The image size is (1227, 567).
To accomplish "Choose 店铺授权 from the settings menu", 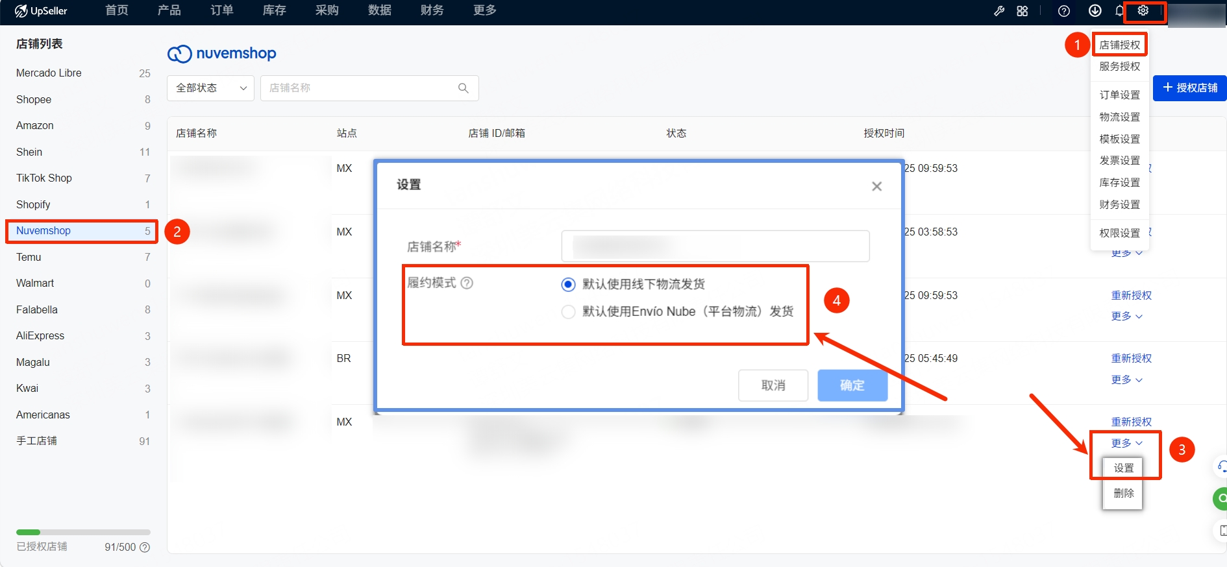I will [1120, 45].
